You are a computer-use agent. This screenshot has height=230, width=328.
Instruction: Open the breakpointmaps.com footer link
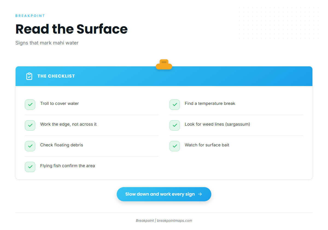point(174,221)
